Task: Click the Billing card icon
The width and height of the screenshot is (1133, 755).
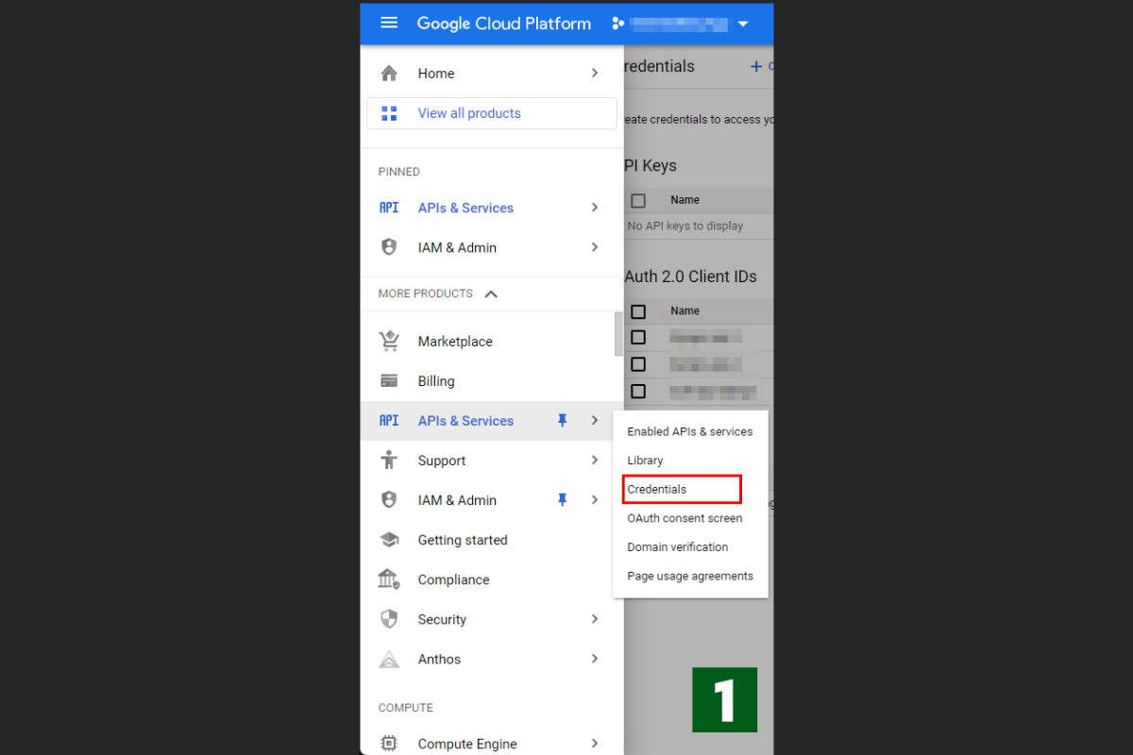Action: (389, 381)
